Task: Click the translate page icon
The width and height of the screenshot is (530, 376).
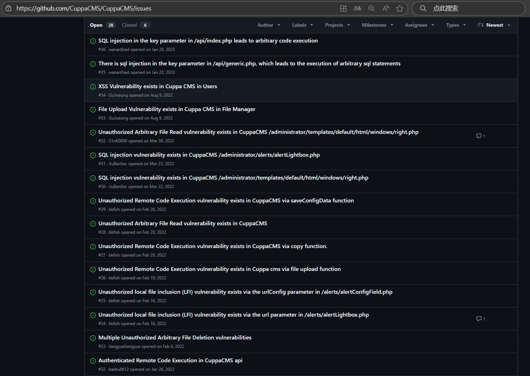Action: (x=357, y=8)
